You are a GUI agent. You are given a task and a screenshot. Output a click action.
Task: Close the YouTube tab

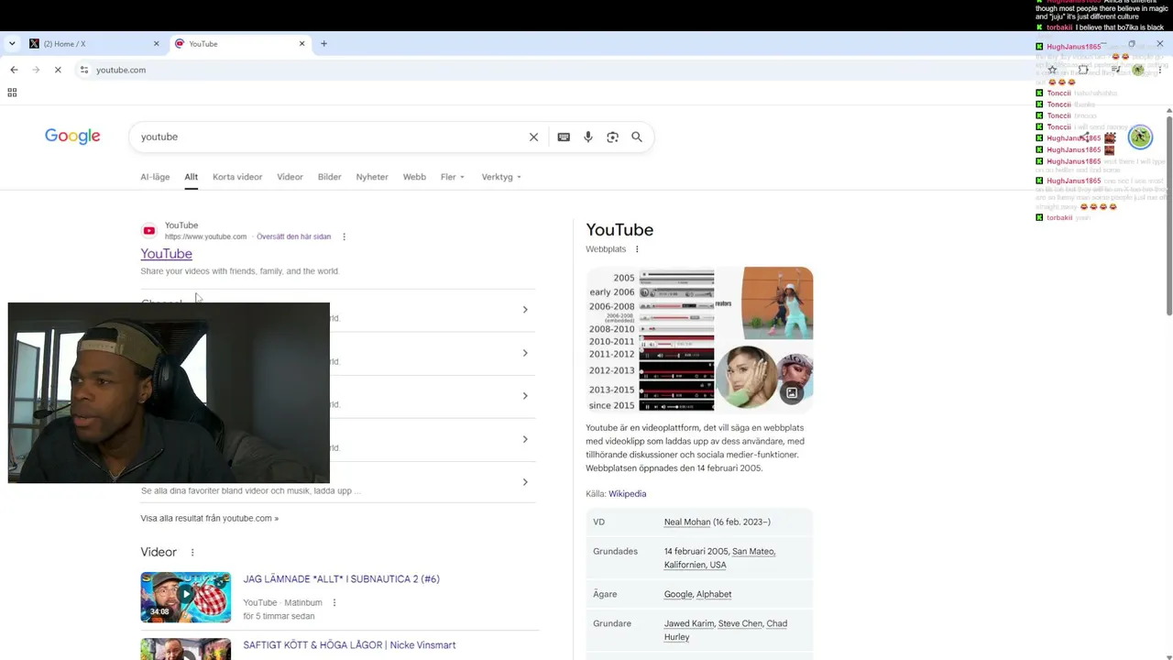[301, 43]
